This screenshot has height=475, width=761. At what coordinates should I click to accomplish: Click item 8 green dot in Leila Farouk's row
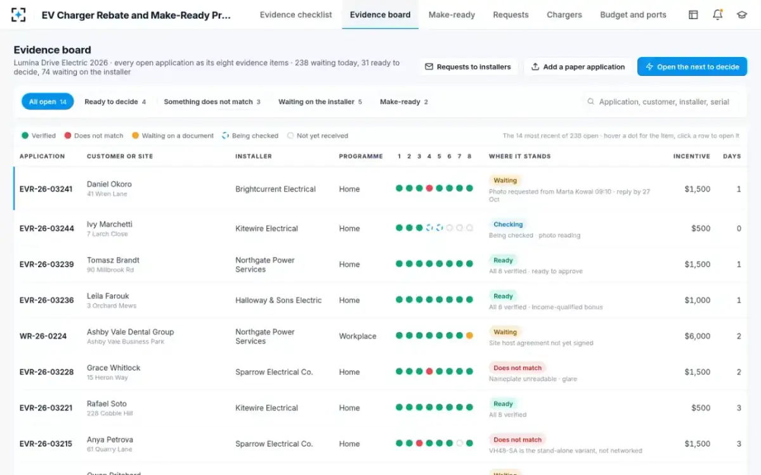pos(469,300)
